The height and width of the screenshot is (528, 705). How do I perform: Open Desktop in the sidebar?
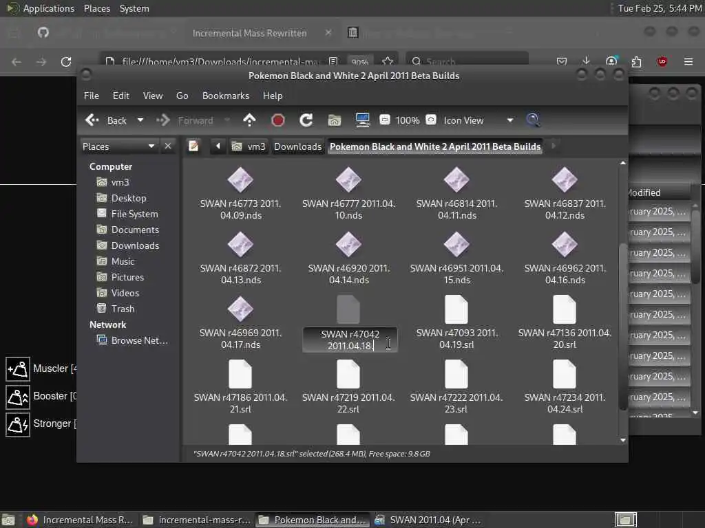pyautogui.click(x=128, y=198)
